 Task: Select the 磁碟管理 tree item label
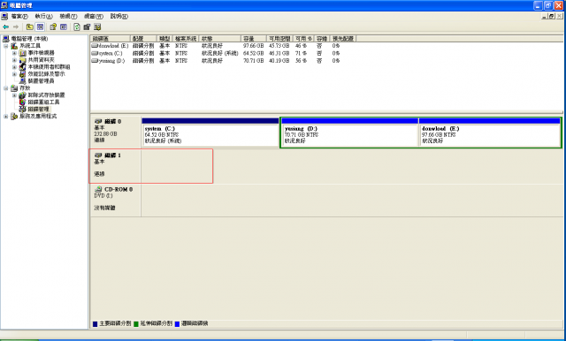click(38, 110)
